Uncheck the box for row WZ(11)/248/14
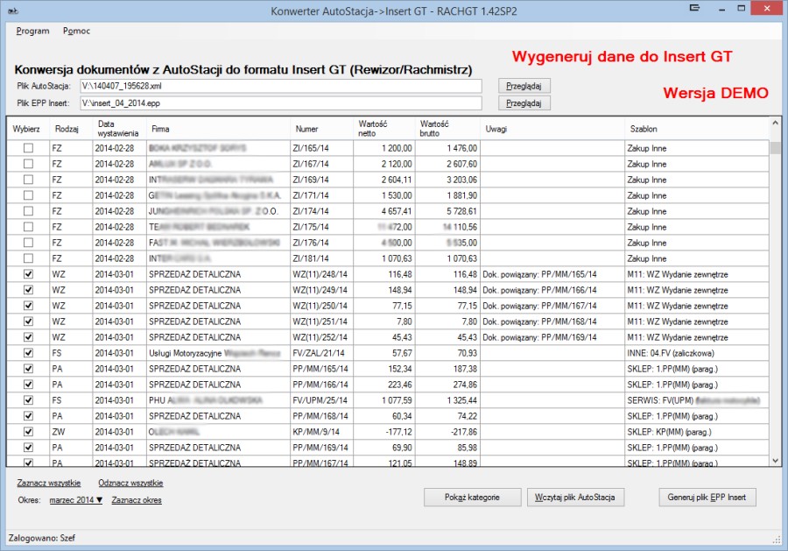The height and width of the screenshot is (551, 788). (x=28, y=274)
